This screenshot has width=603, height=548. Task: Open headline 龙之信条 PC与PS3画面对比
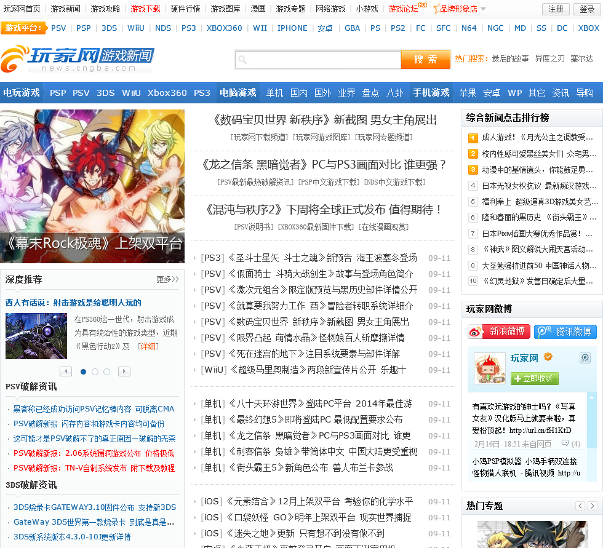coord(324,164)
